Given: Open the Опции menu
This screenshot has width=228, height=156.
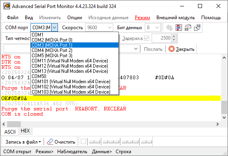Looking at the screenshot, I should click(74, 18).
